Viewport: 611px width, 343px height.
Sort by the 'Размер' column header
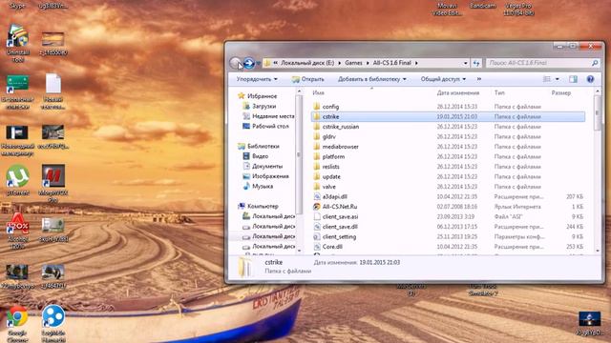click(561, 92)
